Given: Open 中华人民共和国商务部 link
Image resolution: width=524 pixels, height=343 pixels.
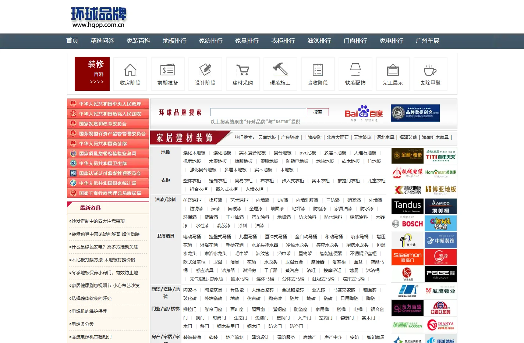Looking at the screenshot, I should click(x=108, y=143).
